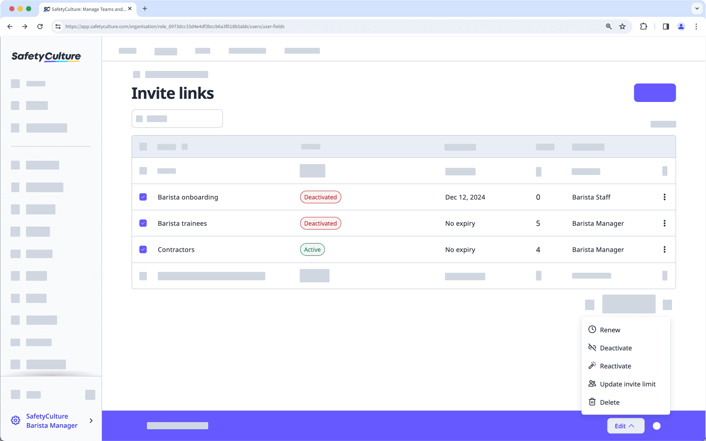Uncheck the Contractors row checkbox
This screenshot has width=706, height=441.
(x=143, y=249)
